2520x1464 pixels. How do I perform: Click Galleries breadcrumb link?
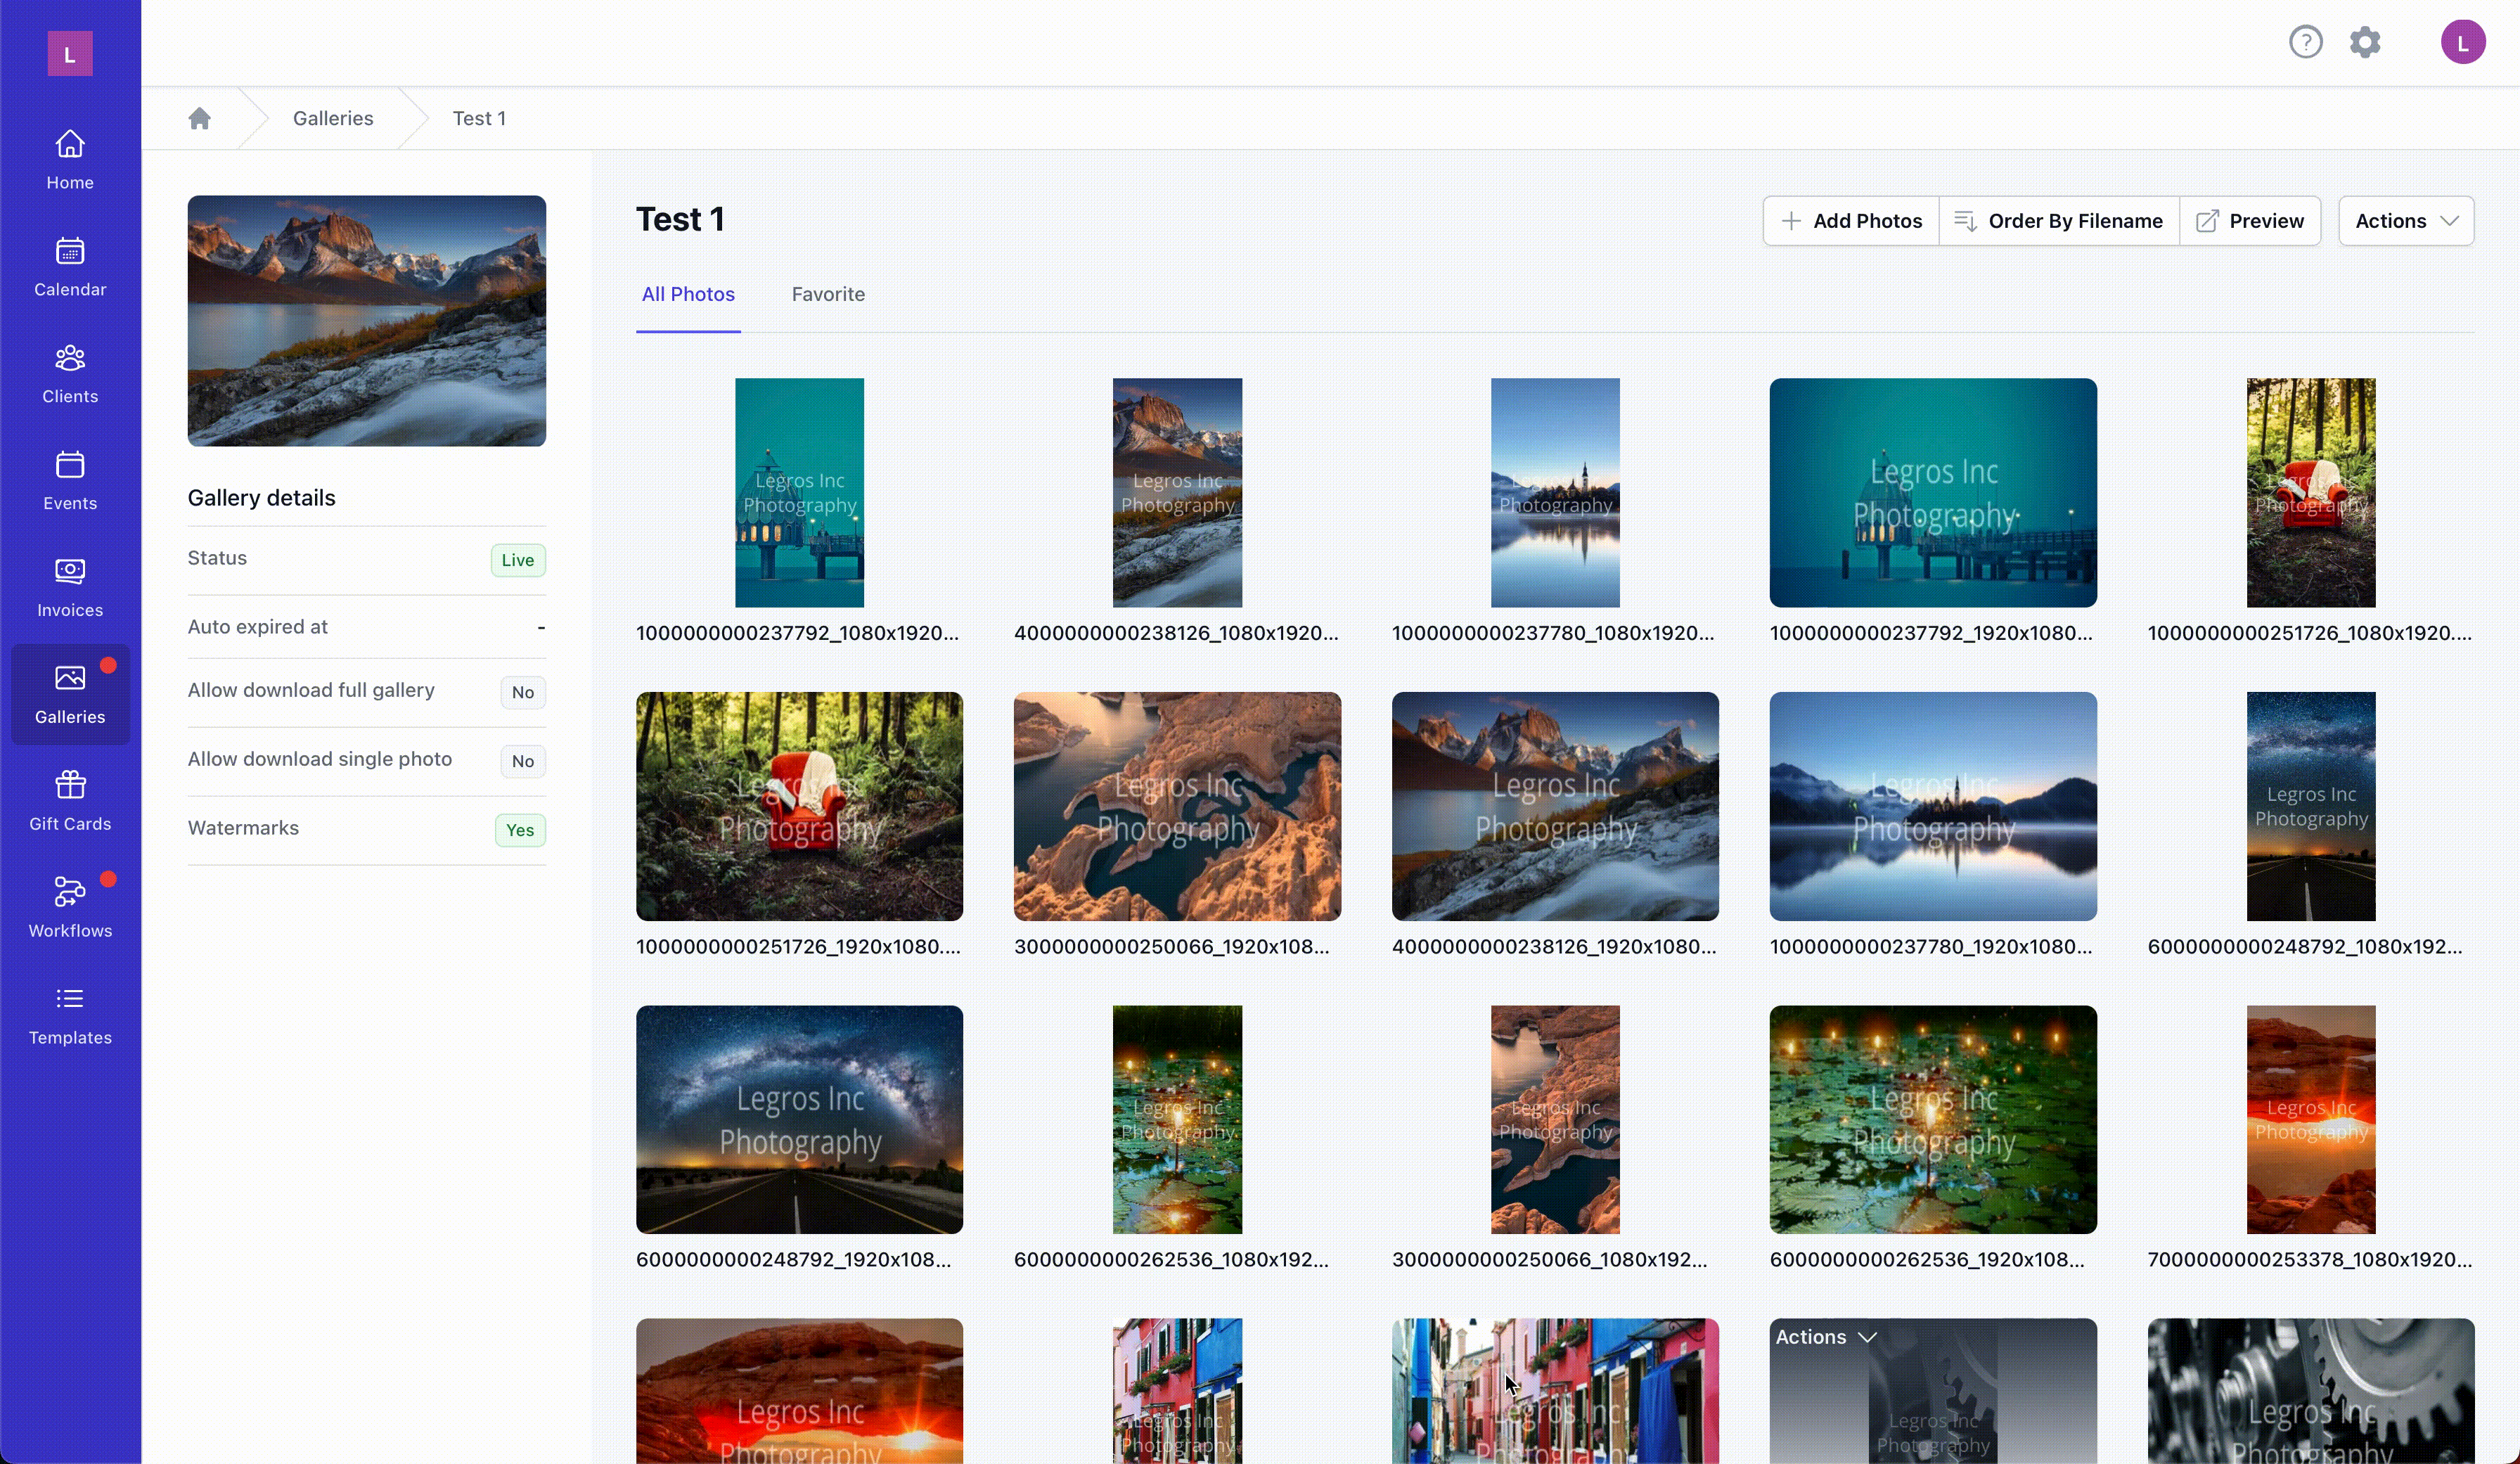(333, 118)
